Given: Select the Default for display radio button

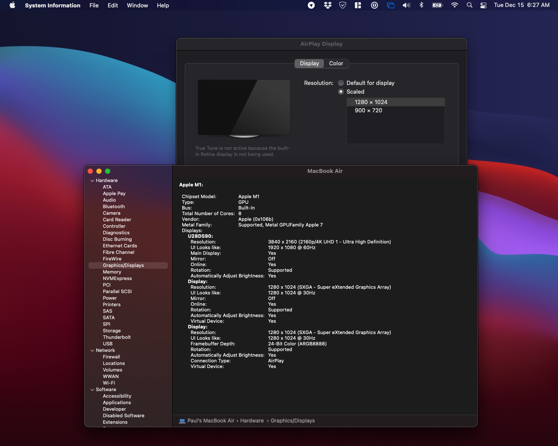Looking at the screenshot, I should click(340, 83).
